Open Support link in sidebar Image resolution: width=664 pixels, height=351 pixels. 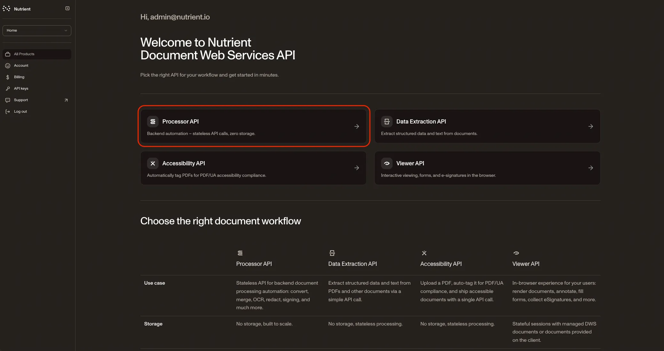(37, 100)
